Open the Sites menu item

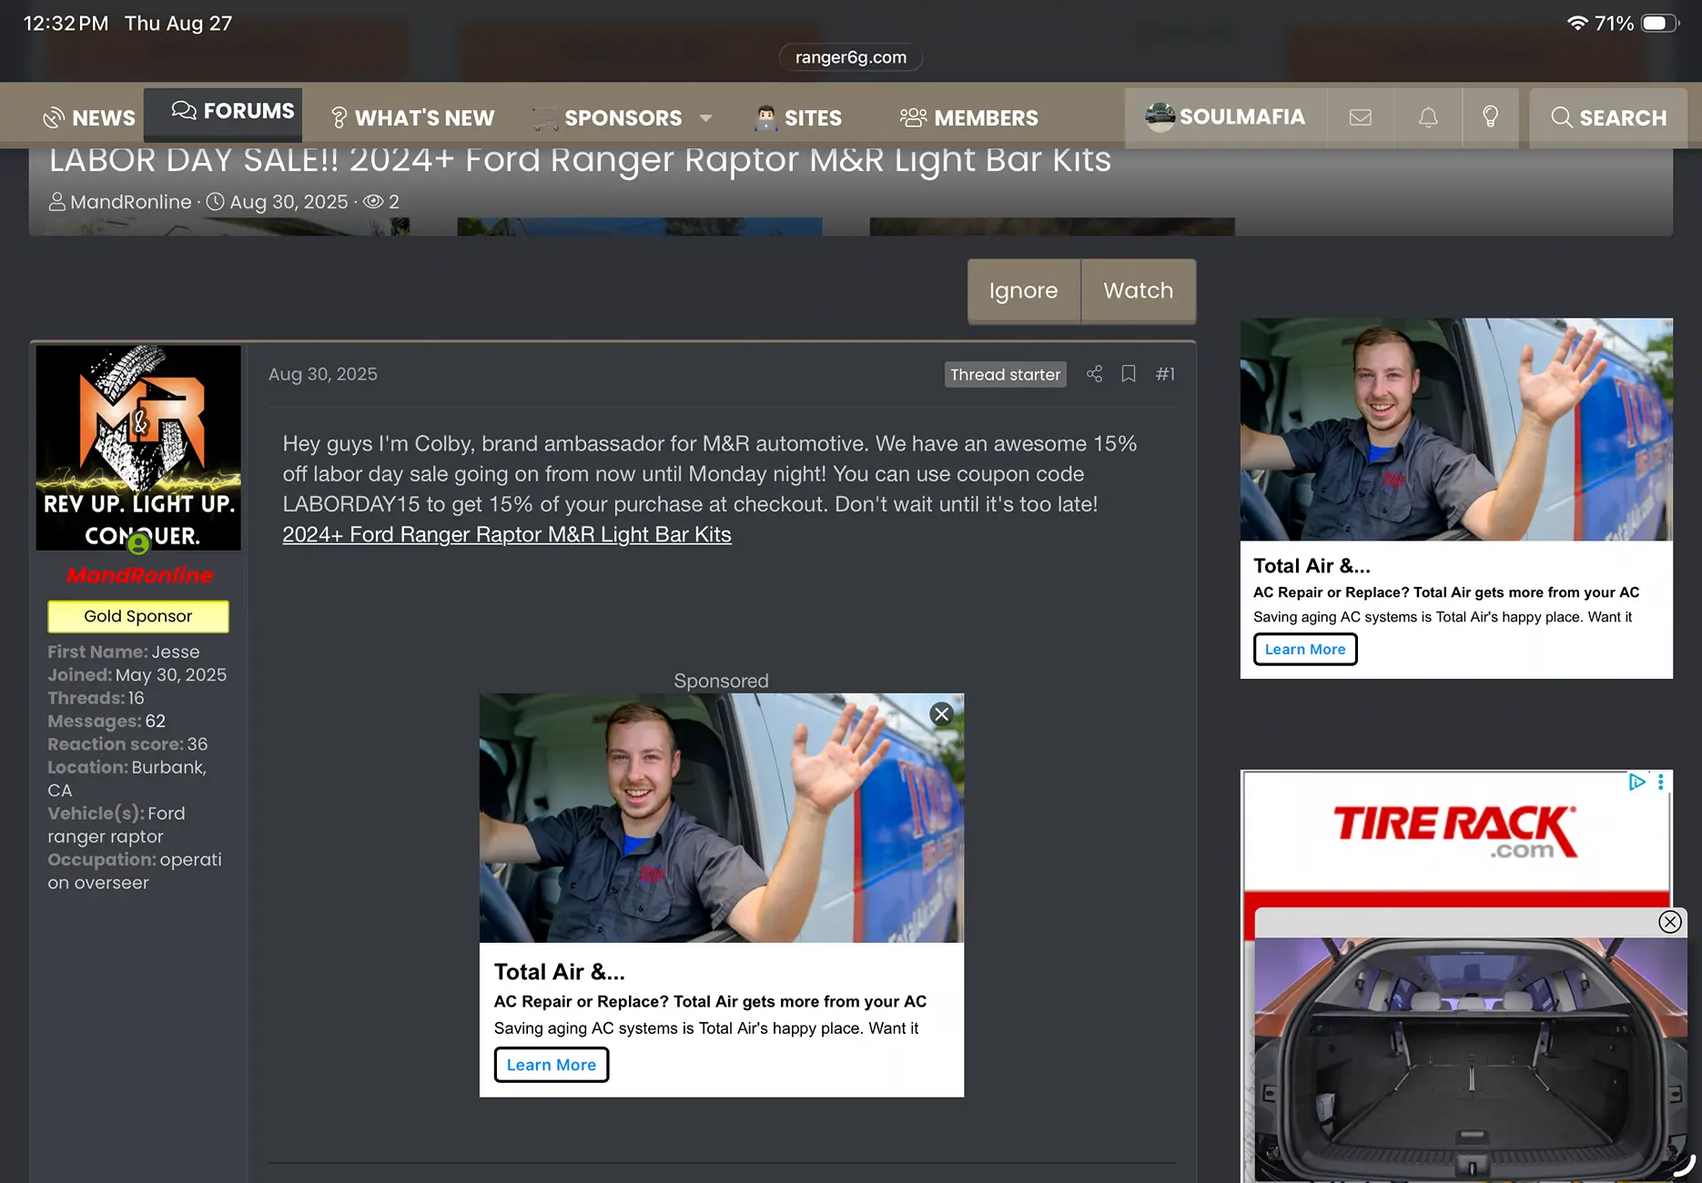pyautogui.click(x=798, y=118)
